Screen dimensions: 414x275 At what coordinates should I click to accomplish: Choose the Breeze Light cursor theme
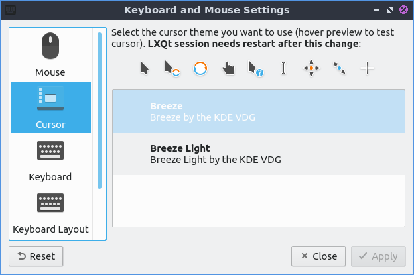point(259,154)
